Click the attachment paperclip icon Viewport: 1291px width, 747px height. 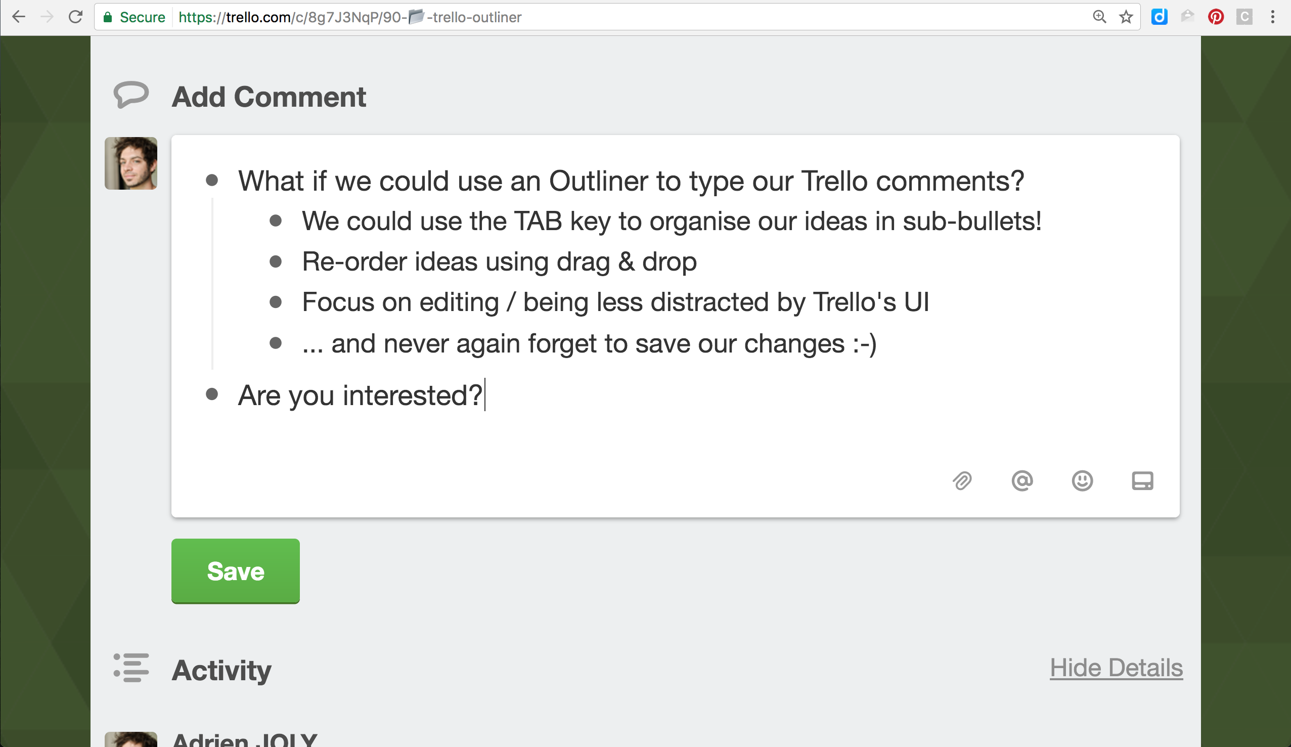pyautogui.click(x=962, y=481)
